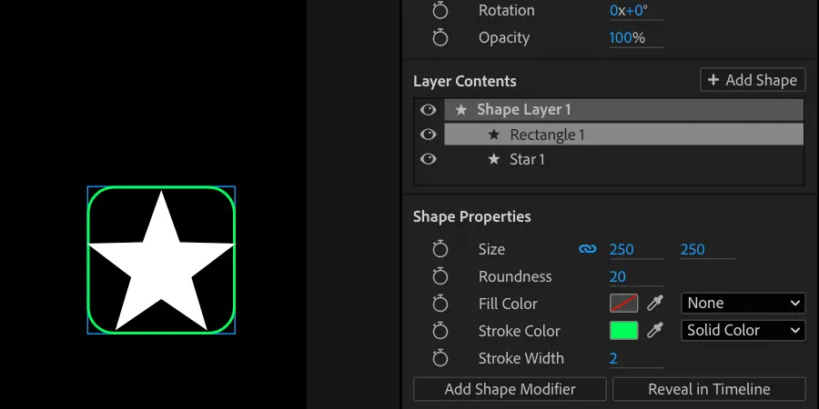Image resolution: width=819 pixels, height=409 pixels.
Task: Open the Stroke Color Solid Color dropdown
Action: [x=743, y=331]
